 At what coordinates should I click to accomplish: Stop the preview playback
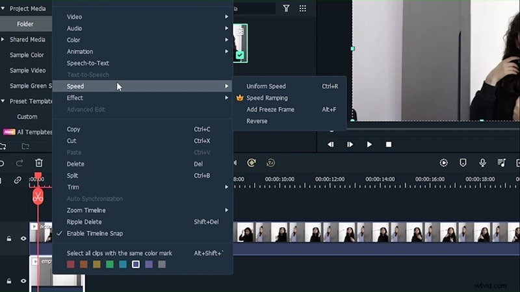click(x=389, y=145)
